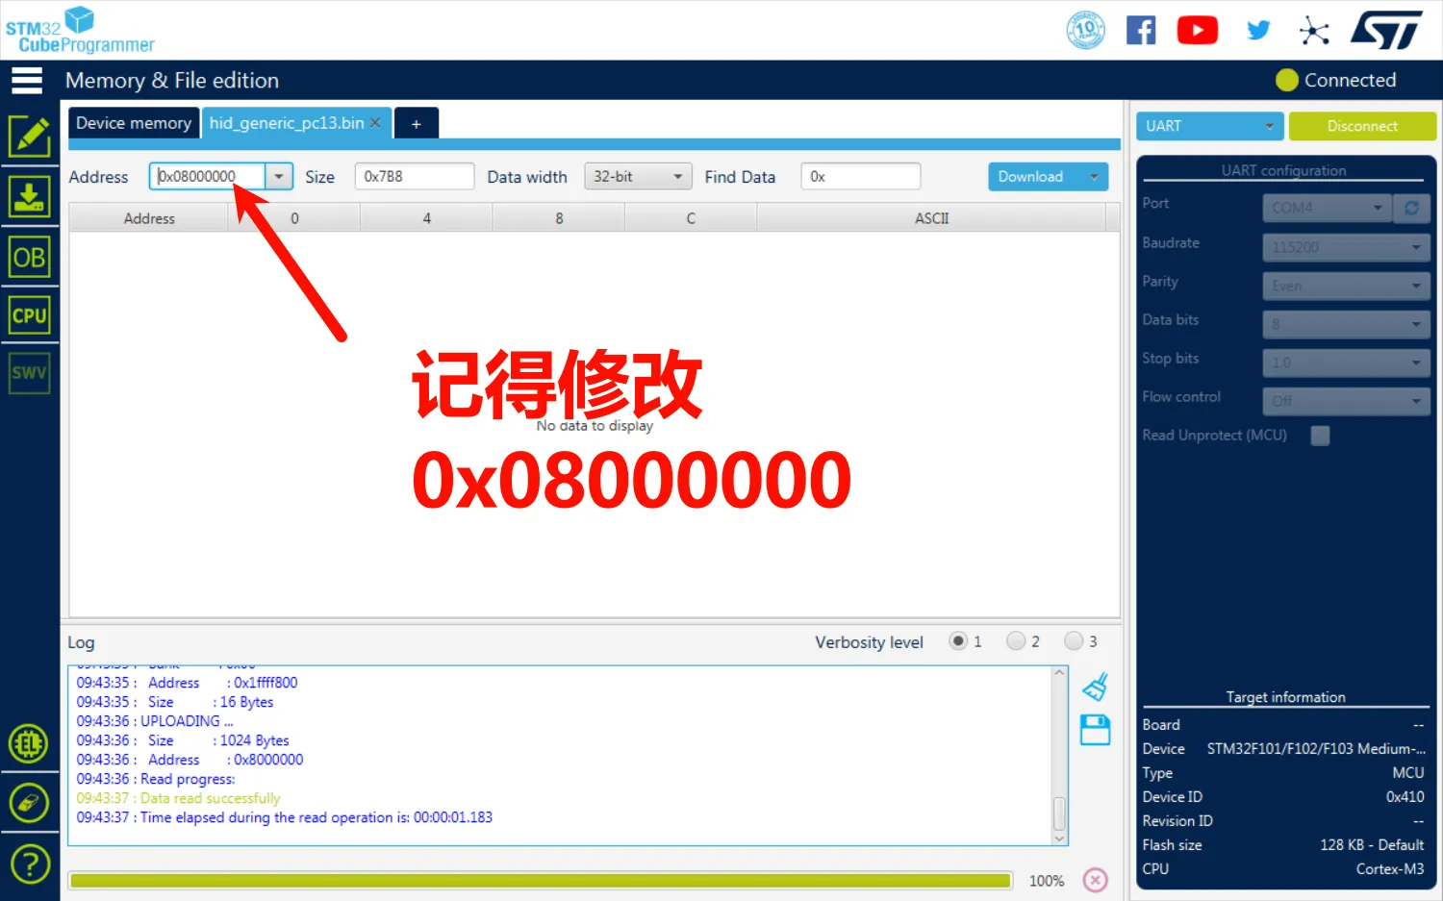Open the CPU panel icon

click(x=30, y=315)
